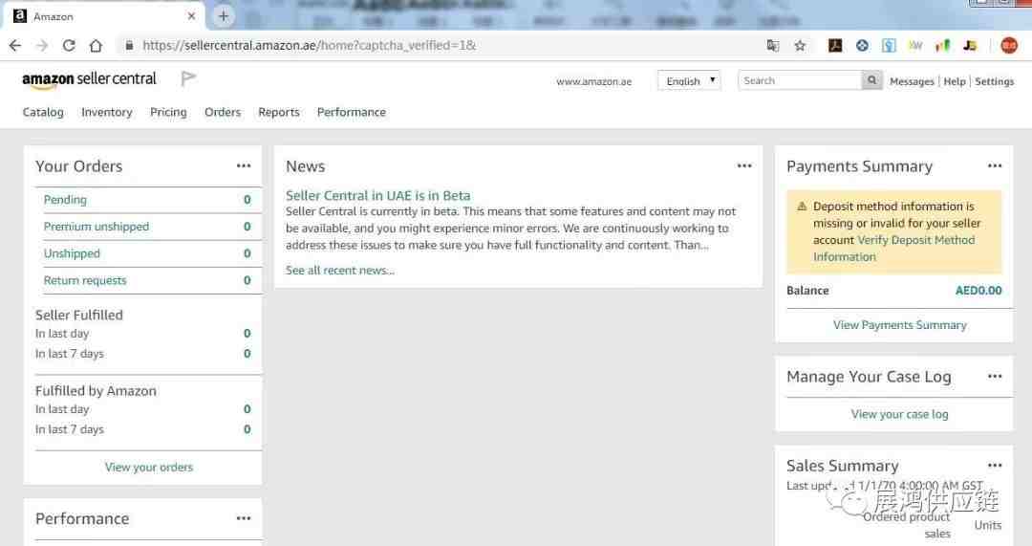Click View your case log
The height and width of the screenshot is (546, 1032).
[899, 414]
